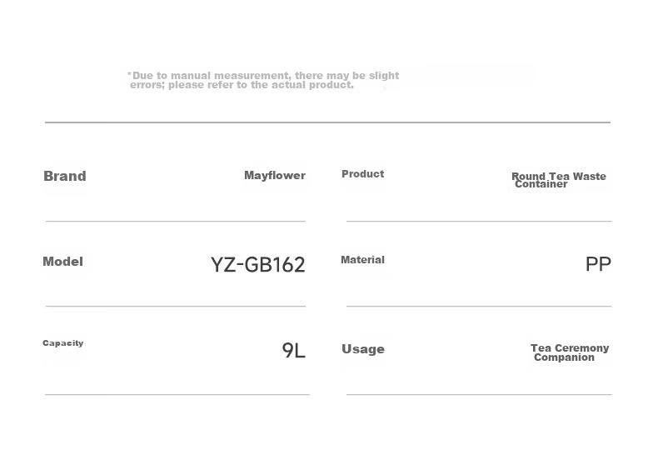Image resolution: width=658 pixels, height=455 pixels.
Task: Click the word Companion in usage value
Action: tap(564, 357)
